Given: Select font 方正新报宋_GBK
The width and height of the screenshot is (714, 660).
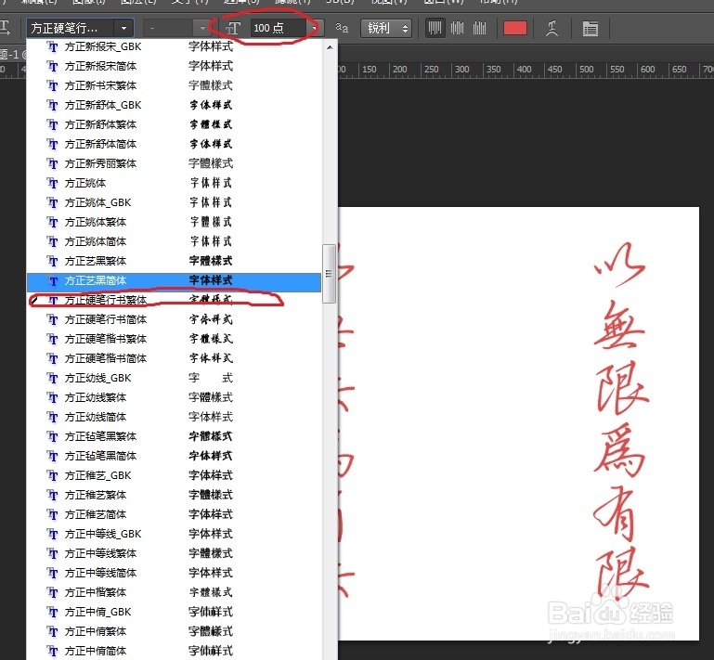Looking at the screenshot, I should 174,46.
